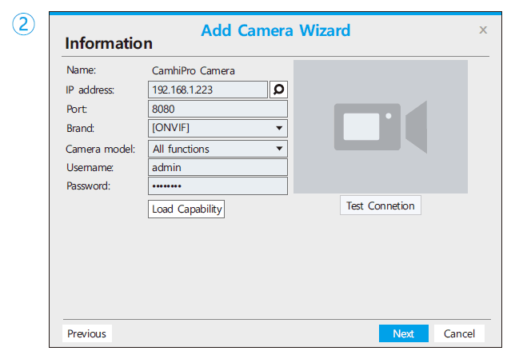Close the Add Camera Wizard dialog
507x355 pixels.
[x=483, y=30]
